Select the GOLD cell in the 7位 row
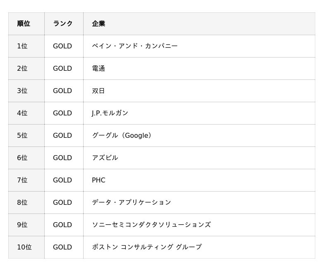The image size is (331, 271). pyautogui.click(x=62, y=180)
